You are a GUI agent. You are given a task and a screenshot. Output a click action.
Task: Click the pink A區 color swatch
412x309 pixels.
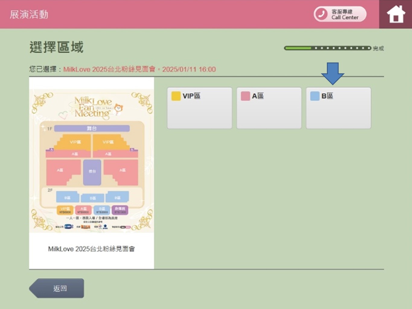pyautogui.click(x=245, y=96)
